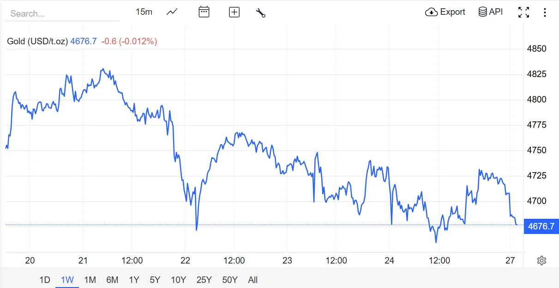Click the Search input field
Image resolution: width=559 pixels, height=288 pixels.
coord(62,14)
